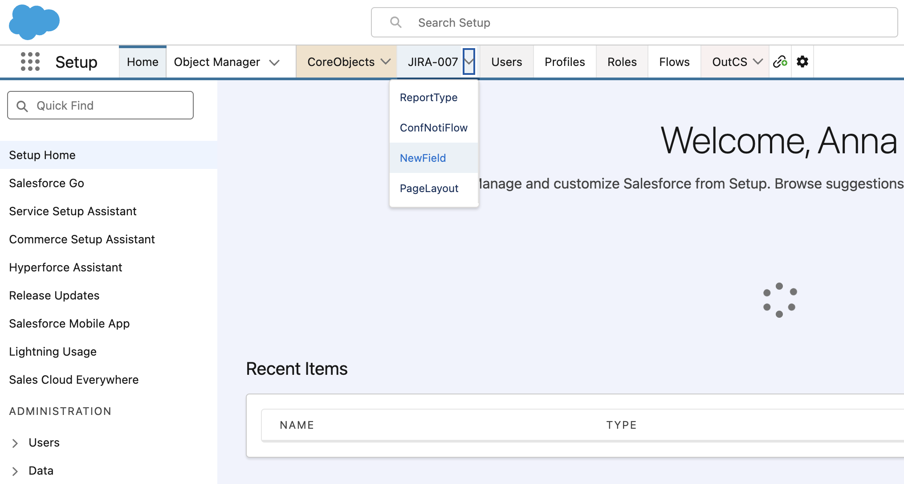The width and height of the screenshot is (904, 484).
Task: Click the Welcome, Anna heading
Action: pyautogui.click(x=779, y=141)
